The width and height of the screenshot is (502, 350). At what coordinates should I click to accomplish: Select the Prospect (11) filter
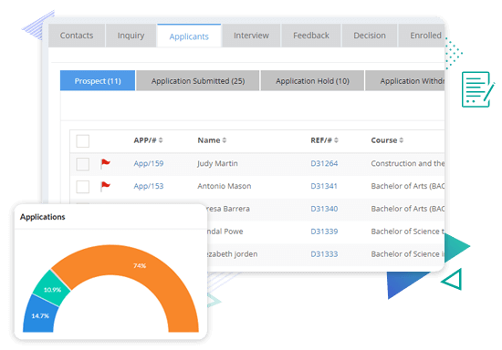coord(98,81)
